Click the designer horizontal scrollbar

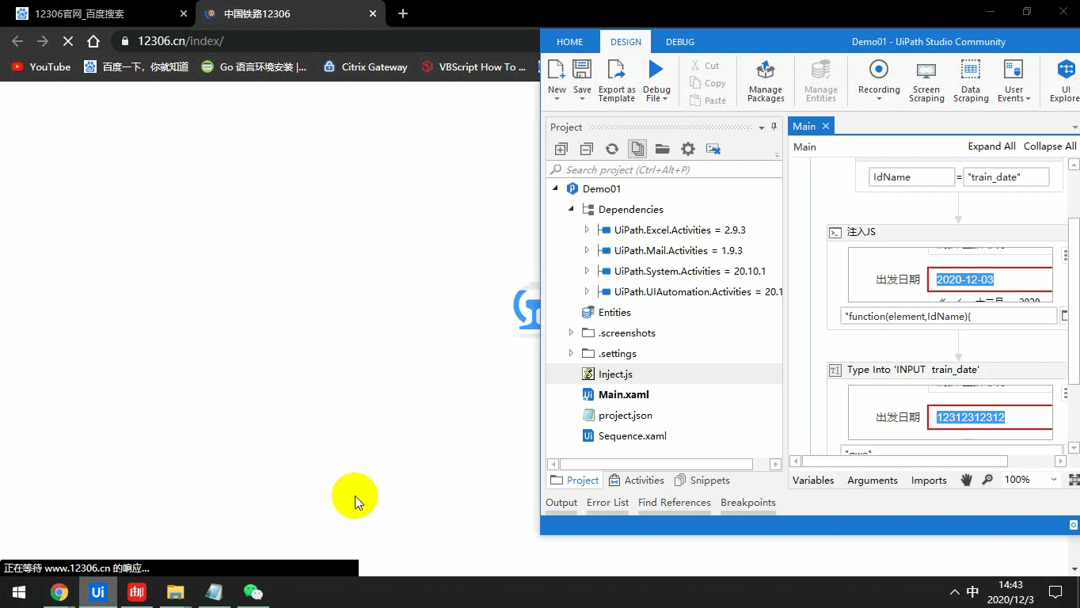click(x=904, y=461)
